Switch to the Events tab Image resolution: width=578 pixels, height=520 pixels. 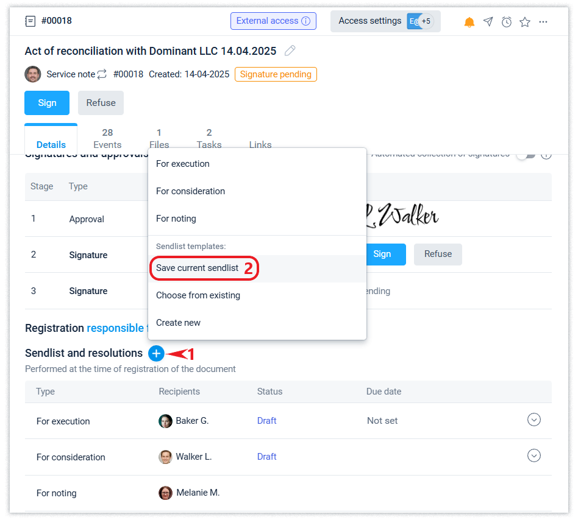tap(107, 138)
